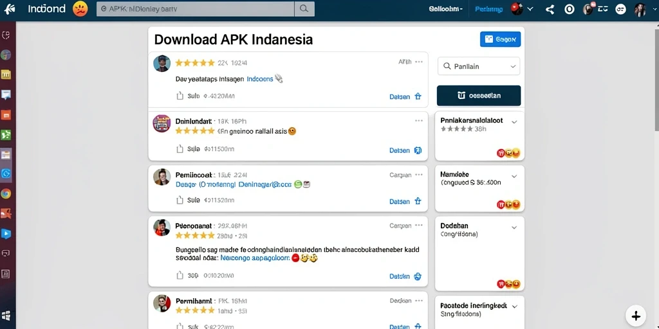Open more options on the Dninlondark post
The width and height of the screenshot is (659, 329).
(x=418, y=121)
